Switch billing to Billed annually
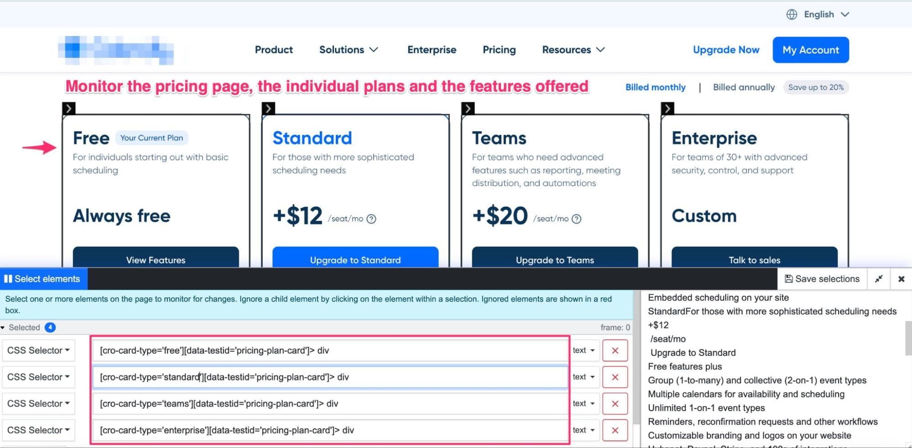 [x=743, y=87]
